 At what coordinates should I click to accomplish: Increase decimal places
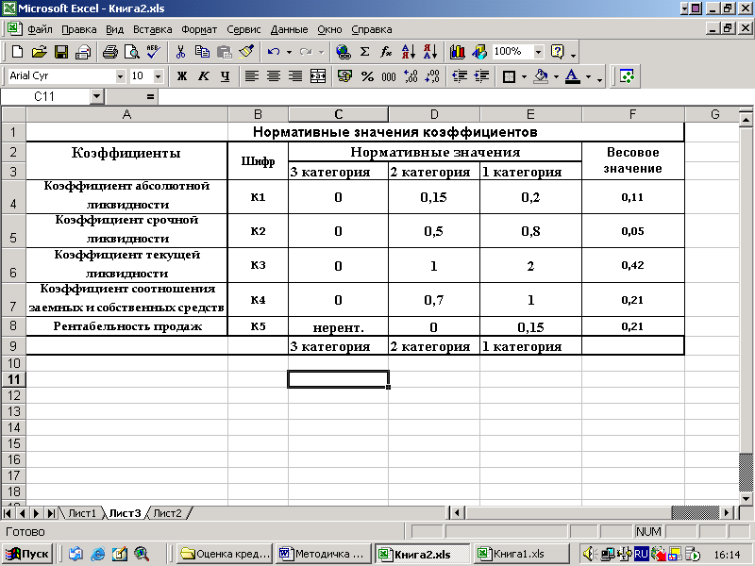pos(411,76)
